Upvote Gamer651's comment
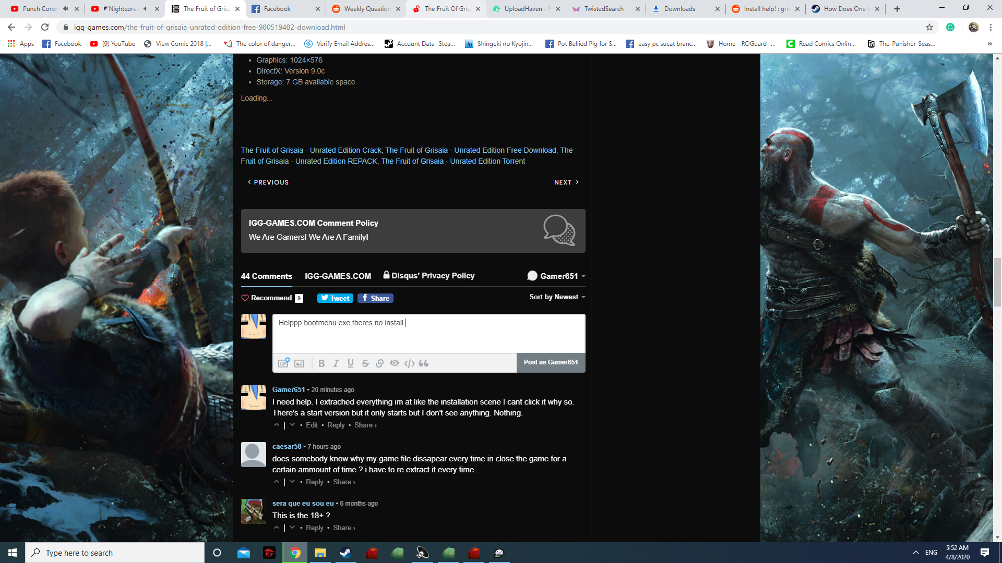This screenshot has height=563, width=1002. click(x=277, y=425)
